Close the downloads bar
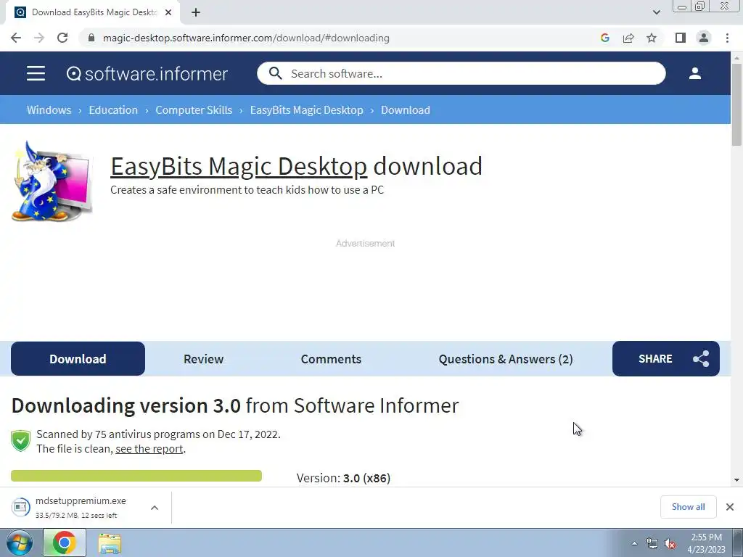This screenshot has height=557, width=743. [730, 507]
